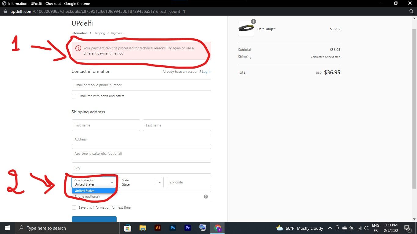The height and width of the screenshot is (234, 417).
Task: Focus the Email or mobile phone field
Action: (x=141, y=85)
